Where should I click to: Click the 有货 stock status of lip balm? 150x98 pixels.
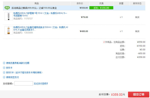click(x=137, y=17)
